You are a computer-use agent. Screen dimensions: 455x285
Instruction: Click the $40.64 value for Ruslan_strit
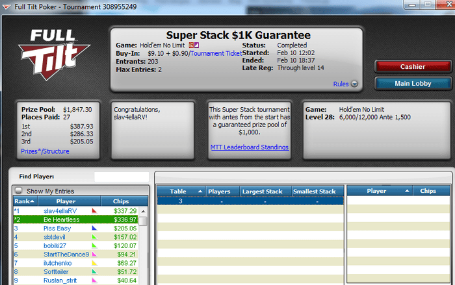coord(127,280)
